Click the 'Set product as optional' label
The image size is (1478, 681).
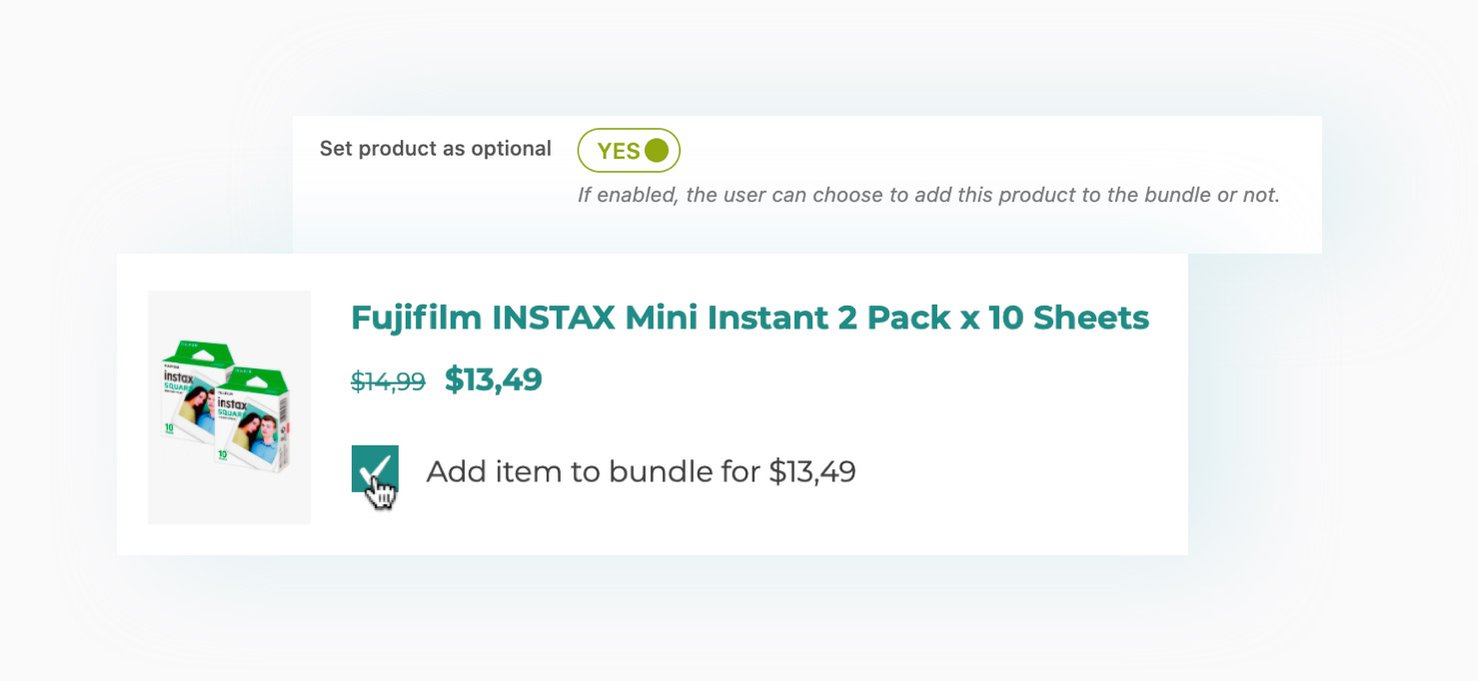tap(435, 149)
